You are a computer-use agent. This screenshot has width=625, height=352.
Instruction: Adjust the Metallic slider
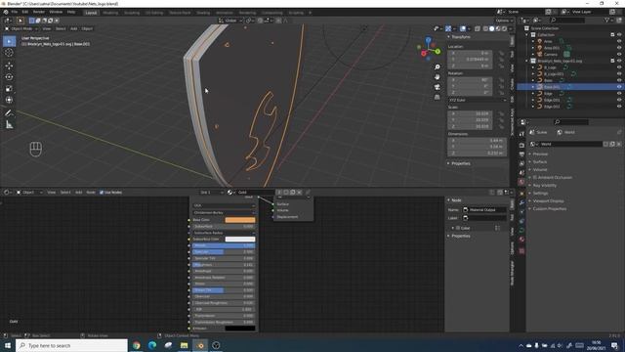(224, 245)
